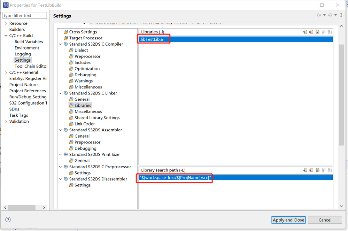348x231 pixels.
Task: Open Tool Chain Editor page
Action: coord(31,66)
